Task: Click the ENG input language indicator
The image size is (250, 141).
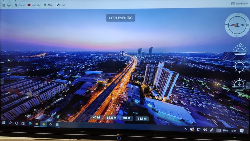Action: coord(225,130)
